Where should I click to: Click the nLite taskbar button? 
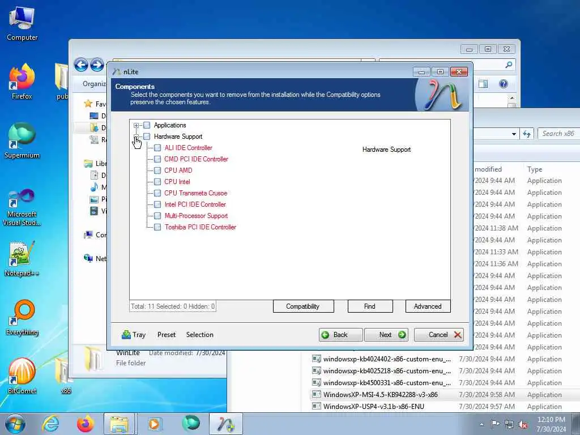pyautogui.click(x=226, y=424)
